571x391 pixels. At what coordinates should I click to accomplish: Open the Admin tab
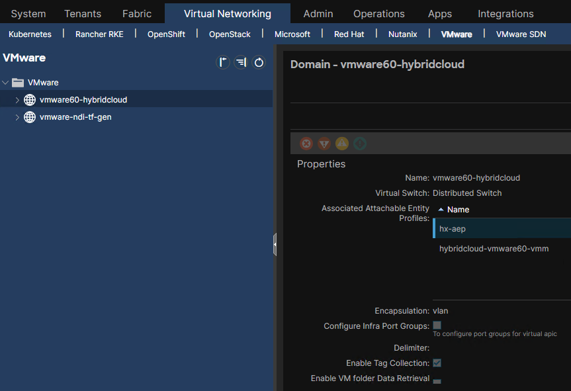tap(318, 14)
